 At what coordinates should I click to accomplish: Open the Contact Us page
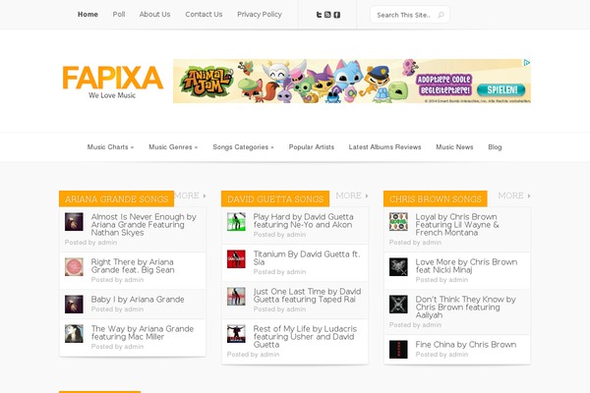pos(204,15)
